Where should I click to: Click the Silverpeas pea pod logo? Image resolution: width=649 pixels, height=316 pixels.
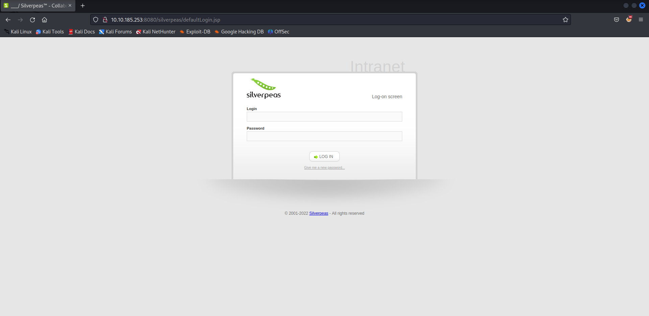tap(264, 88)
